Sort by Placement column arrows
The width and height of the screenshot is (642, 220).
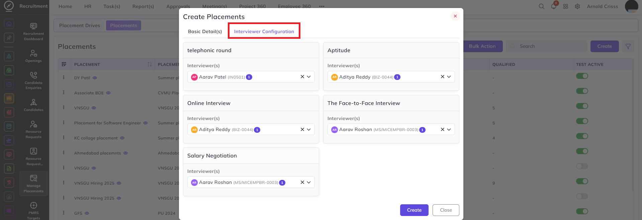pyautogui.click(x=150, y=64)
